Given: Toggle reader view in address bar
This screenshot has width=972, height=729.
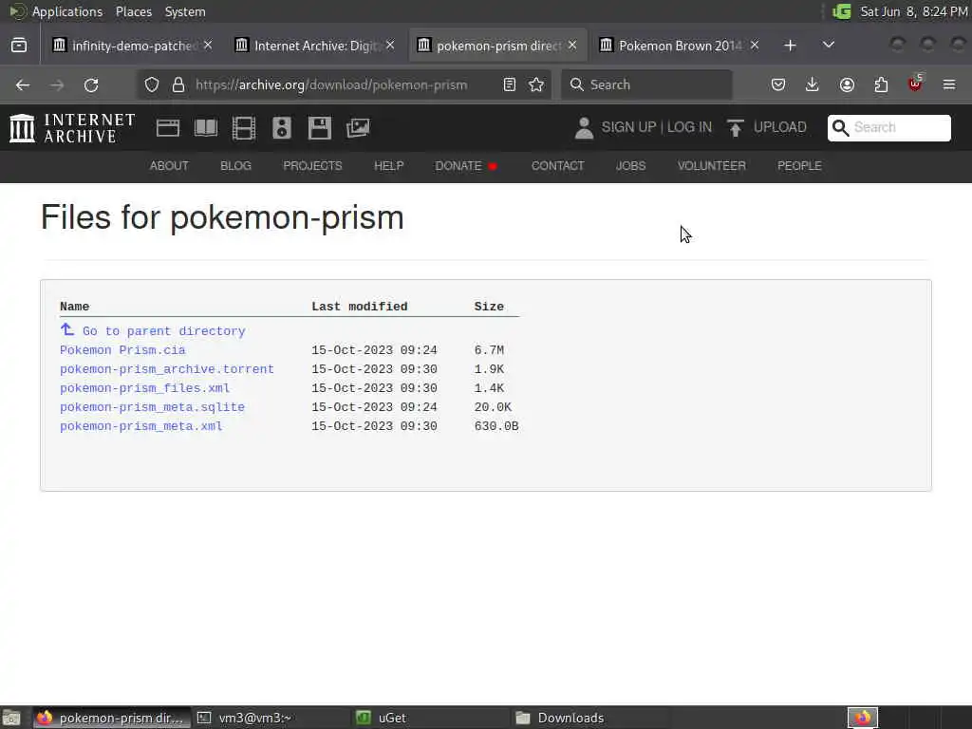Looking at the screenshot, I should click(510, 84).
